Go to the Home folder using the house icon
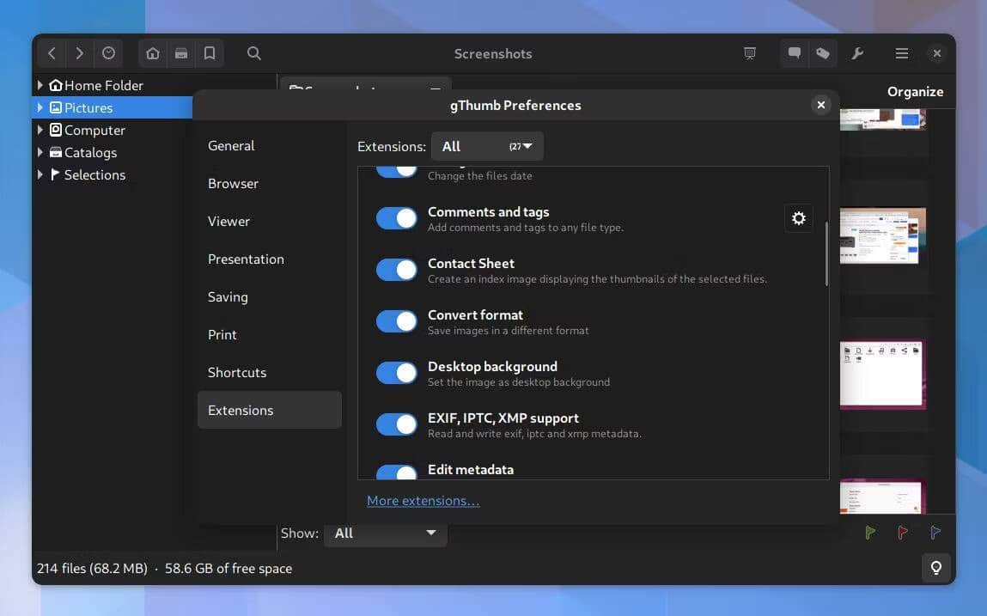Image resolution: width=987 pixels, height=616 pixels. [152, 52]
